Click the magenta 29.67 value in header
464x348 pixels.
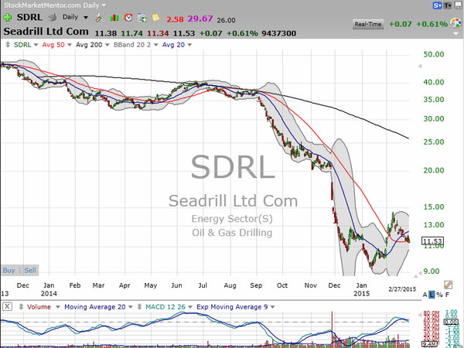pos(200,19)
